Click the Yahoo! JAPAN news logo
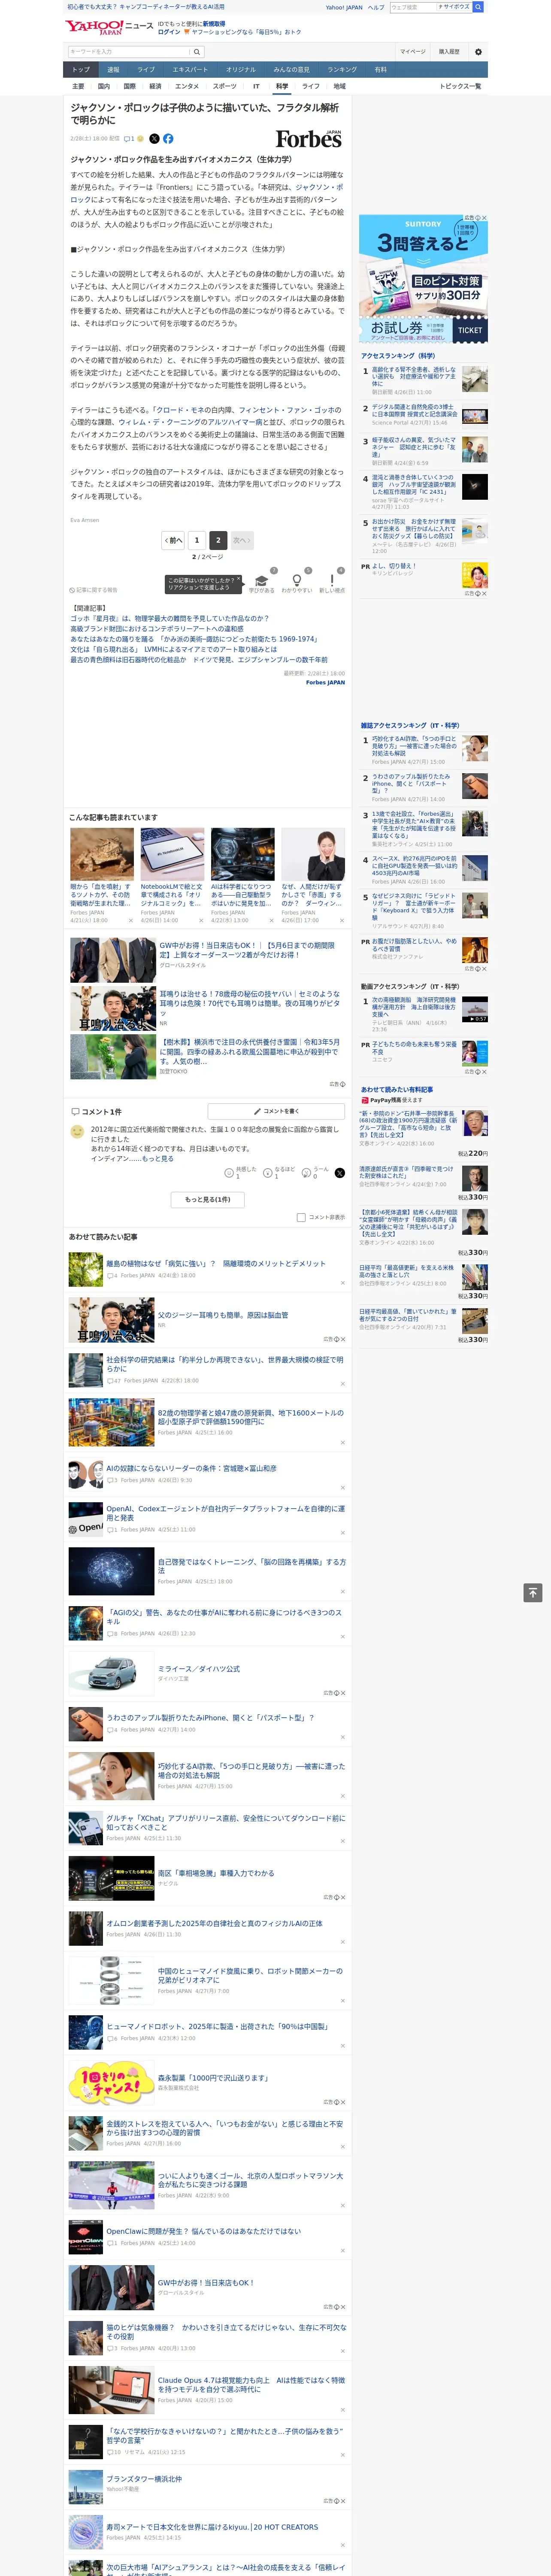 (110, 27)
